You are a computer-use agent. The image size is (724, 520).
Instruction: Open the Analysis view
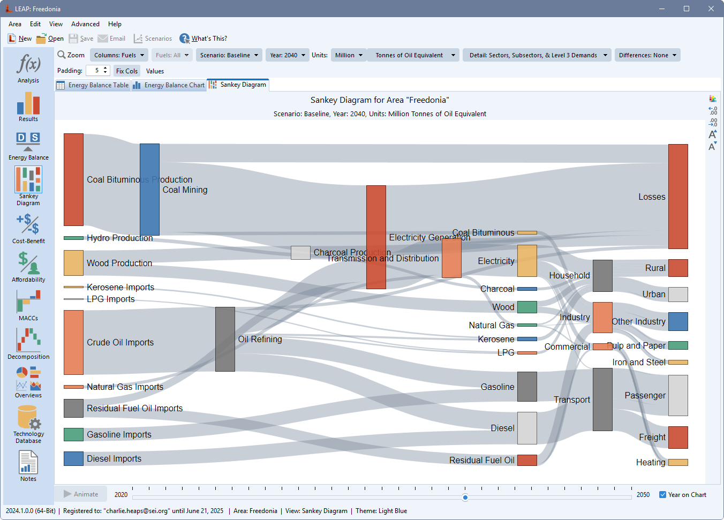click(28, 68)
